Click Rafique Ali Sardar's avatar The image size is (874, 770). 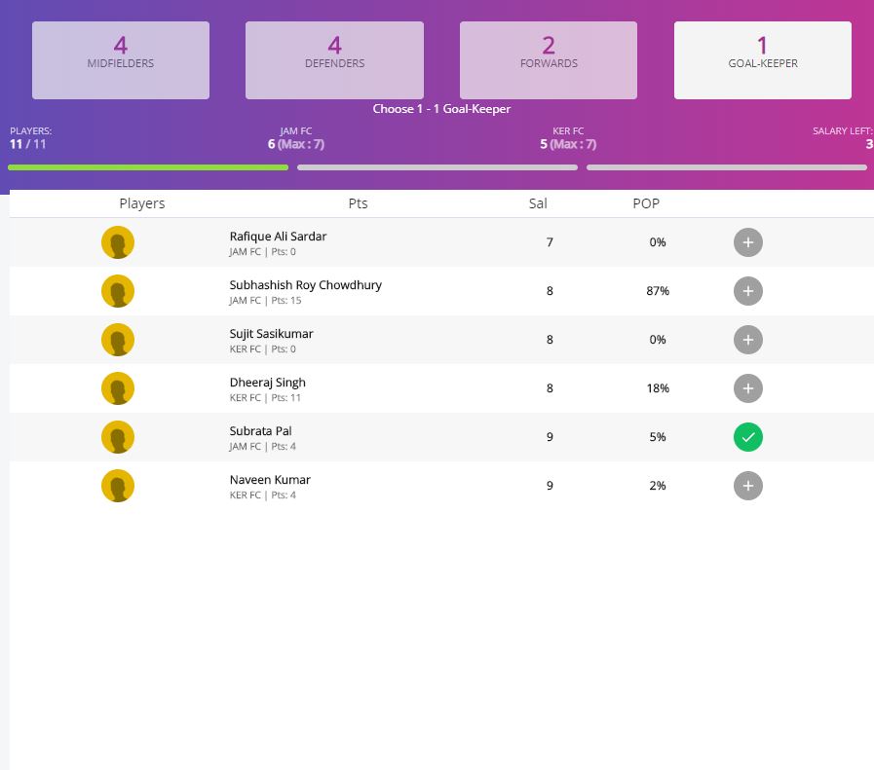(x=118, y=242)
